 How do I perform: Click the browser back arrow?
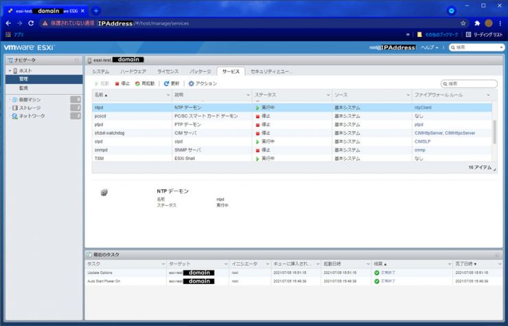[x=8, y=23]
